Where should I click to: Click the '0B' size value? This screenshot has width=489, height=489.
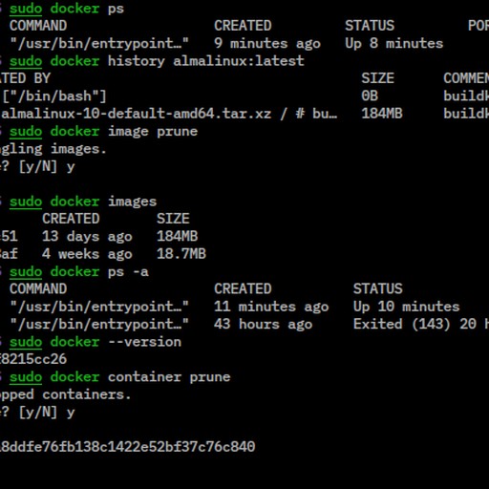tap(370, 96)
